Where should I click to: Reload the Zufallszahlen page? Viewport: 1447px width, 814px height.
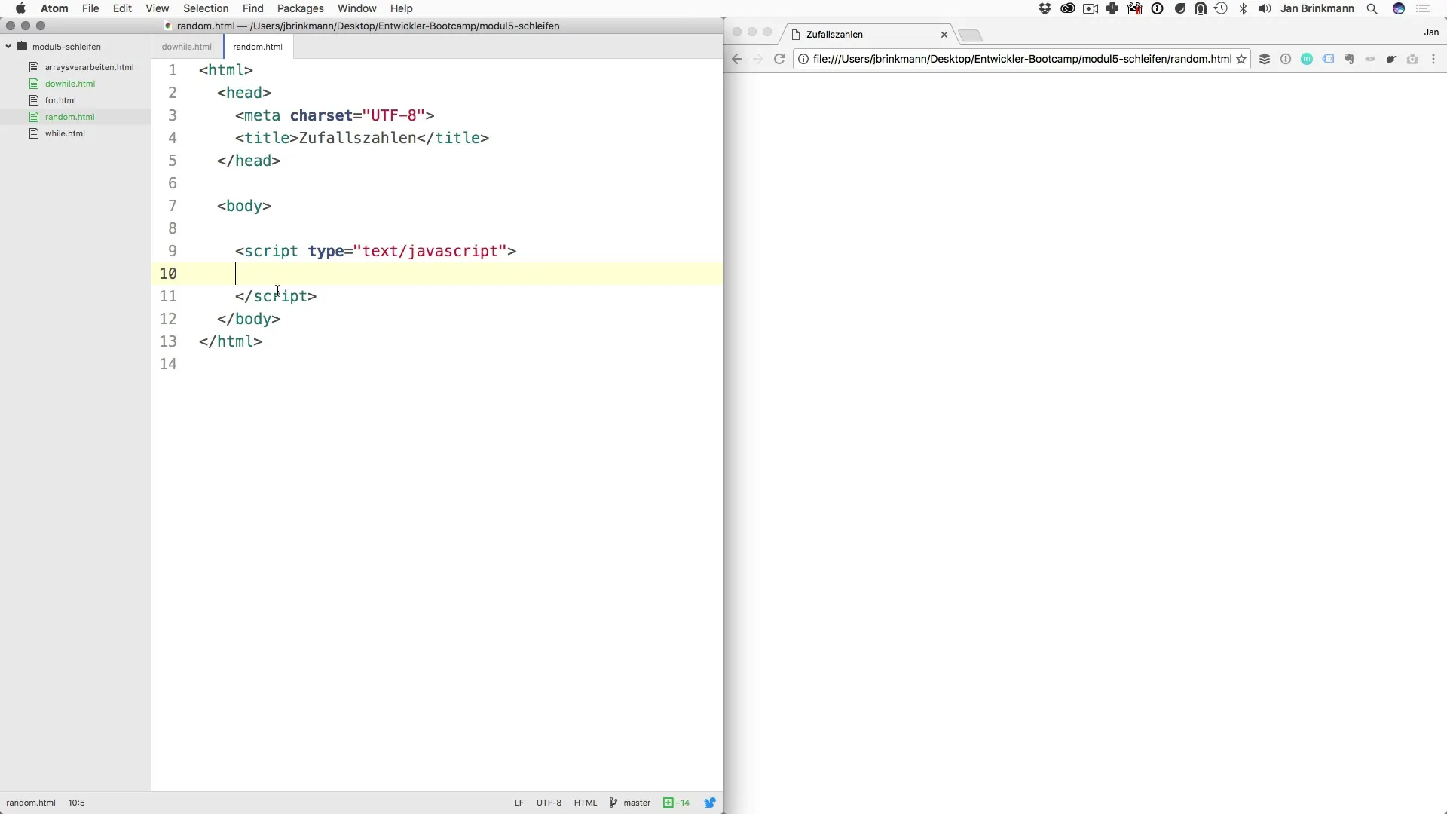point(779,59)
